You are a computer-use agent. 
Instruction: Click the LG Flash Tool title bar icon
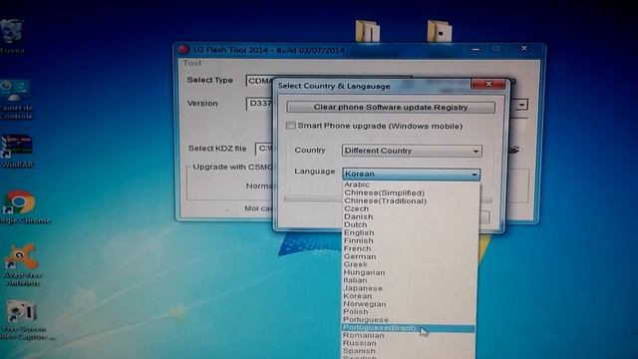click(183, 49)
